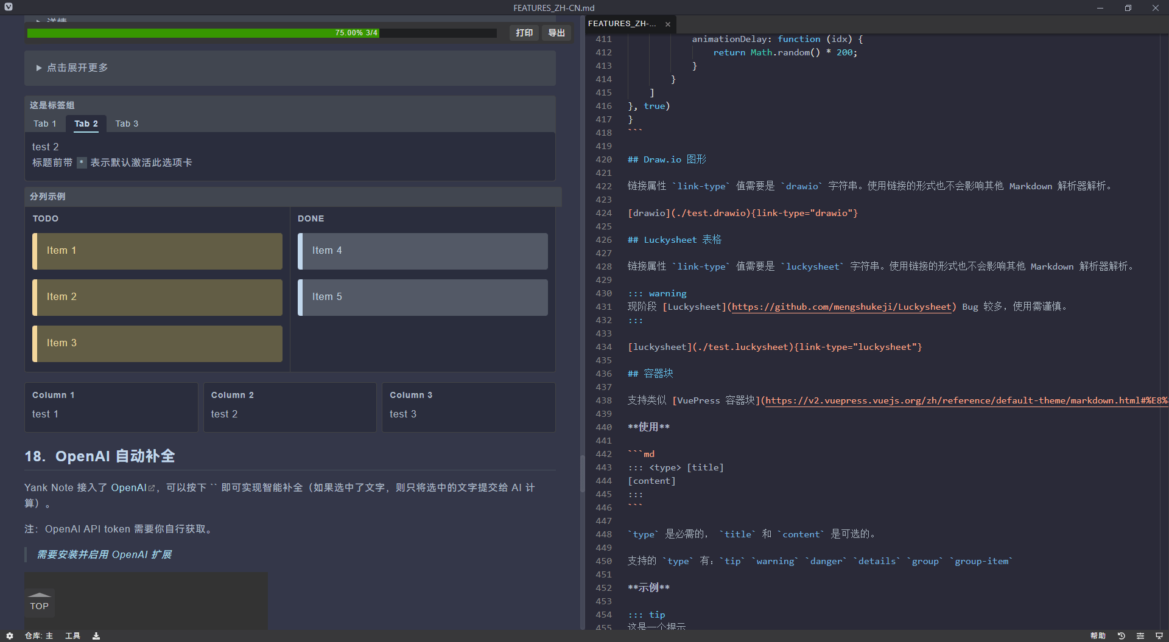
Task: Open settings via the gear icon
Action: (x=10, y=635)
